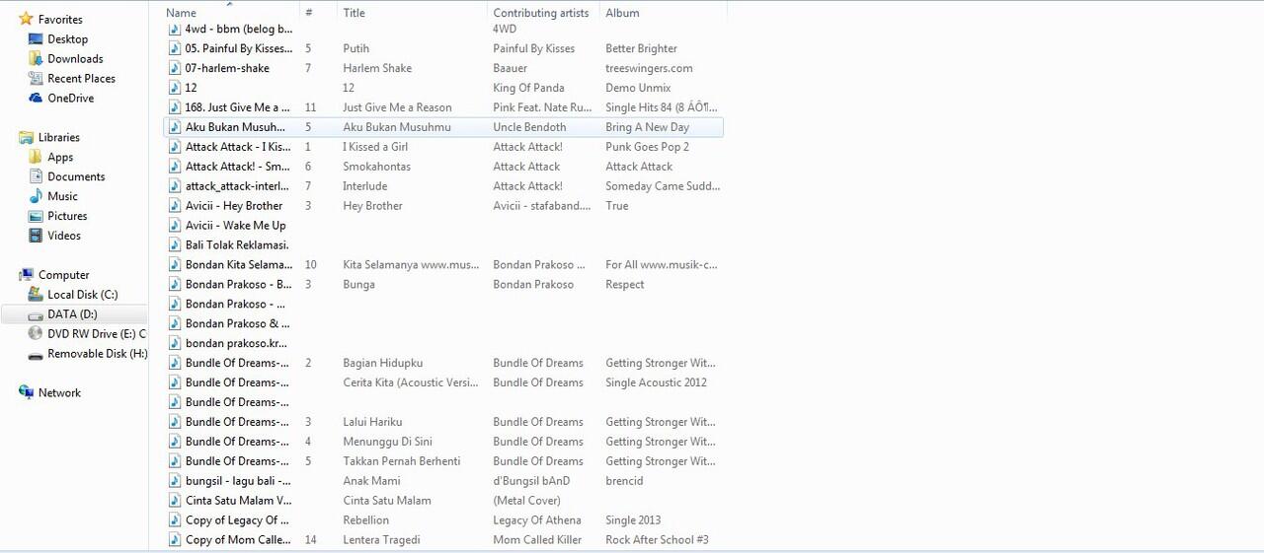Click the audio file icon of 07-harlem-shake
The width and height of the screenshot is (1264, 553).
pos(175,68)
